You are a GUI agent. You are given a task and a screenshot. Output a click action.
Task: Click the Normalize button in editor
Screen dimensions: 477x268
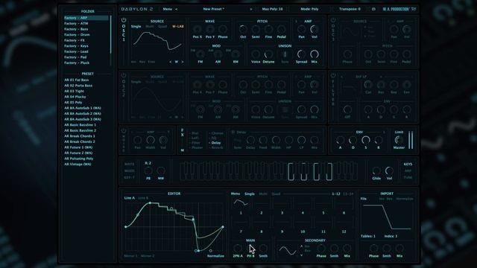pos(215,256)
